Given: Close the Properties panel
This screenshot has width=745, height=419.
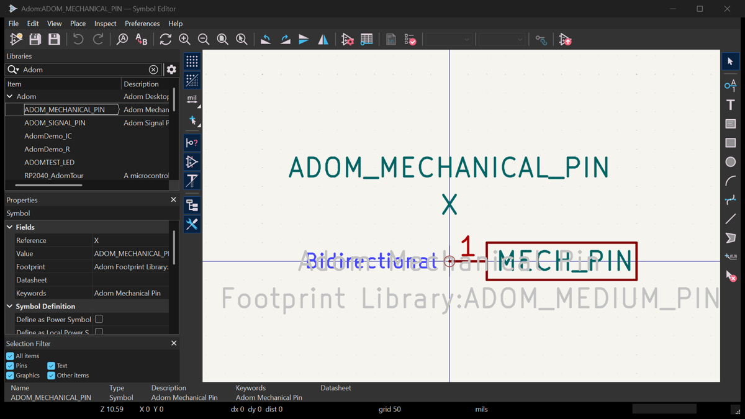Looking at the screenshot, I should click(174, 200).
